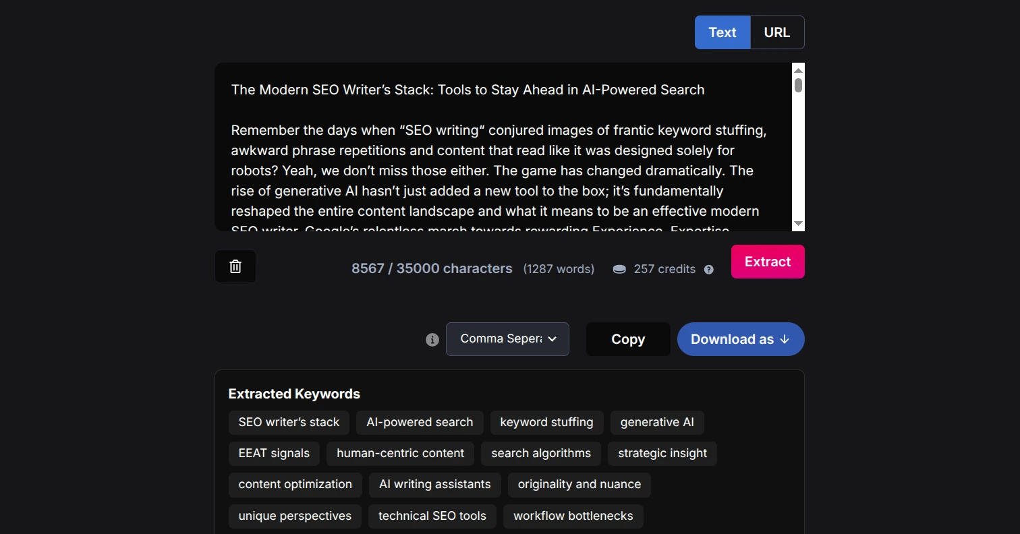Screen dimensions: 1020x534
Task: Select the 'SEO writer's stack' keyword chip
Action: (289, 422)
